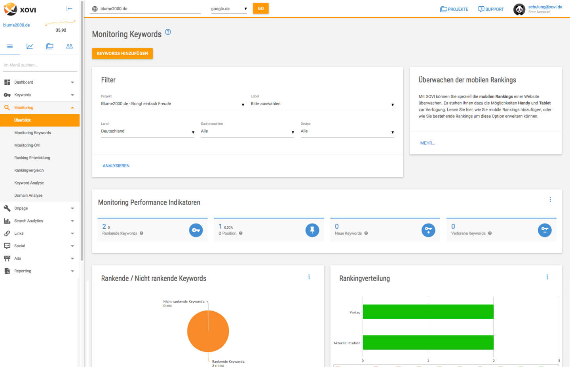The image size is (570, 367).
Task: Click the Monitoring magnifier icon
Action: tap(7, 107)
